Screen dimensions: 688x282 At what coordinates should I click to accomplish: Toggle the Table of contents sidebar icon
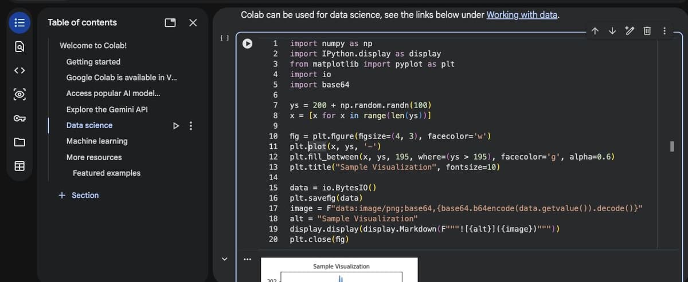pyautogui.click(x=18, y=23)
